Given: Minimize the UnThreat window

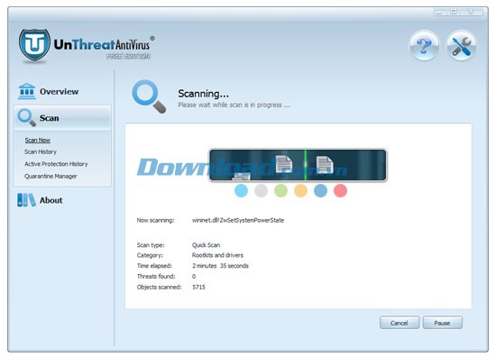Looking at the screenshot, I should (x=439, y=12).
